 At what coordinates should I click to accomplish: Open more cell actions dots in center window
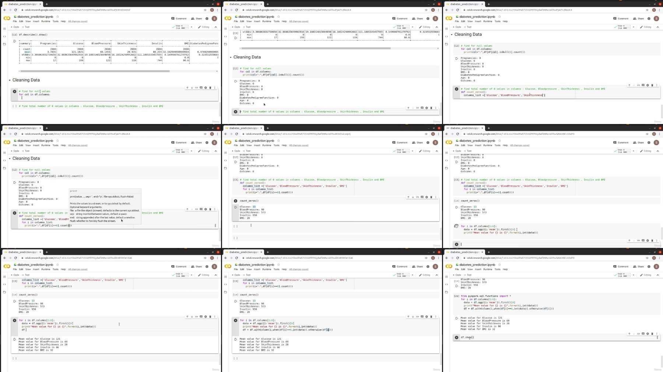point(436,197)
